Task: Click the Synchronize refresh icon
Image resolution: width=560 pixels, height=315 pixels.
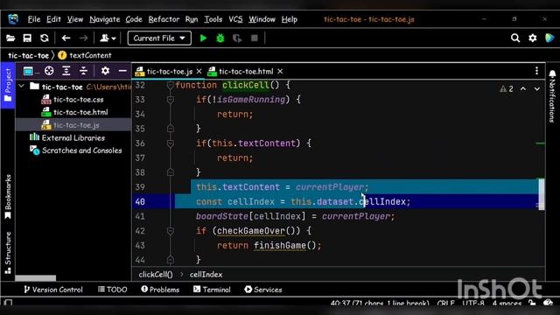Action: (x=45, y=38)
